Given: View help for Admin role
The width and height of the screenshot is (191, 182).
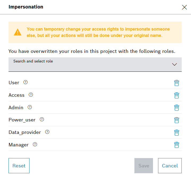Looking at the screenshot, I should (x=30, y=107).
